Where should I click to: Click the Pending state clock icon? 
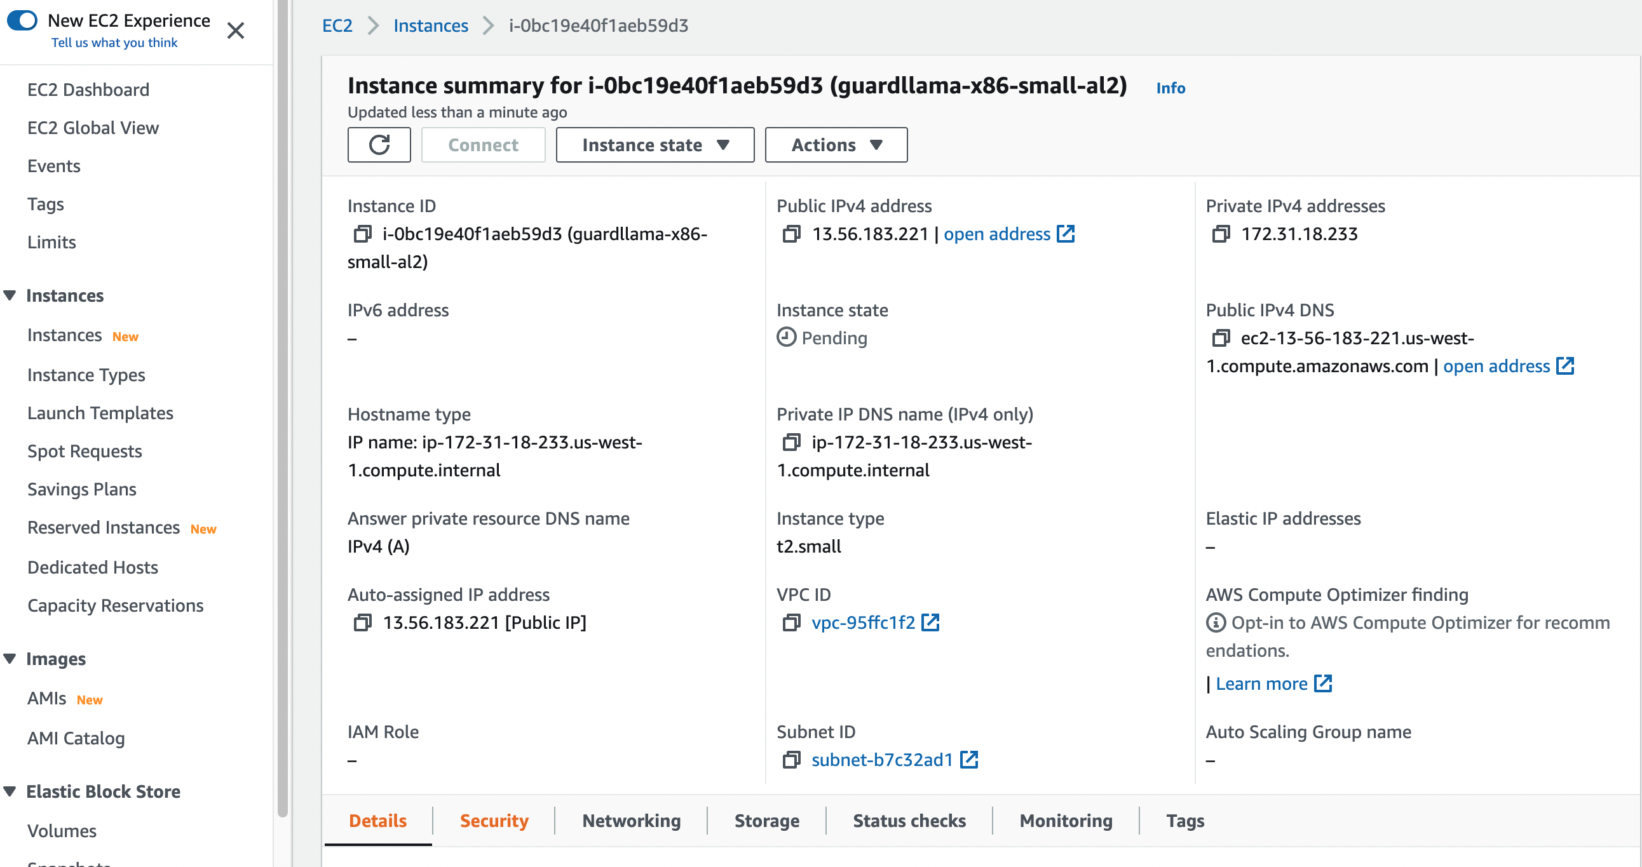coord(786,337)
